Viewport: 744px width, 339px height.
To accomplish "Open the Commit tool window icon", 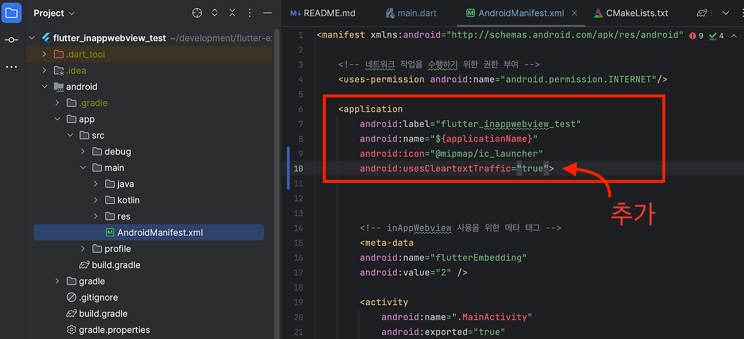I will (12, 40).
